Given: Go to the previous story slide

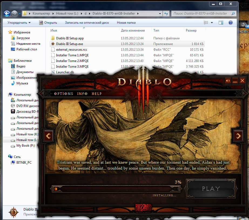Looking at the screenshot, I should tap(49, 136).
